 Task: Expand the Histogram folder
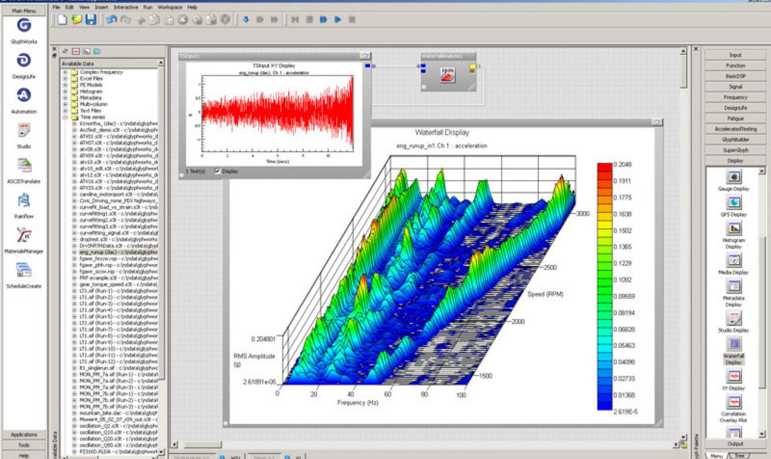(x=65, y=91)
